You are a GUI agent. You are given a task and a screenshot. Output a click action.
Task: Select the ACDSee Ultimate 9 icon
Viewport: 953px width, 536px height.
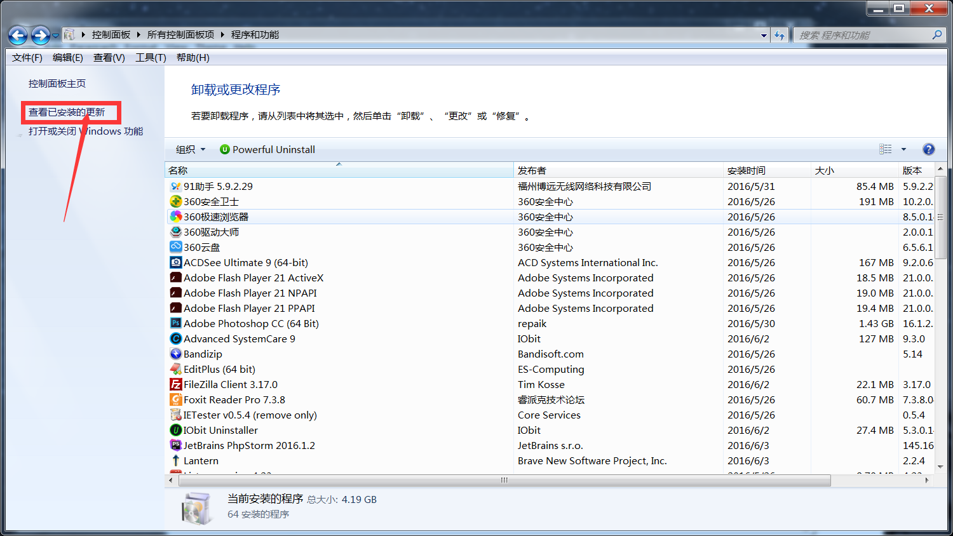click(x=176, y=262)
